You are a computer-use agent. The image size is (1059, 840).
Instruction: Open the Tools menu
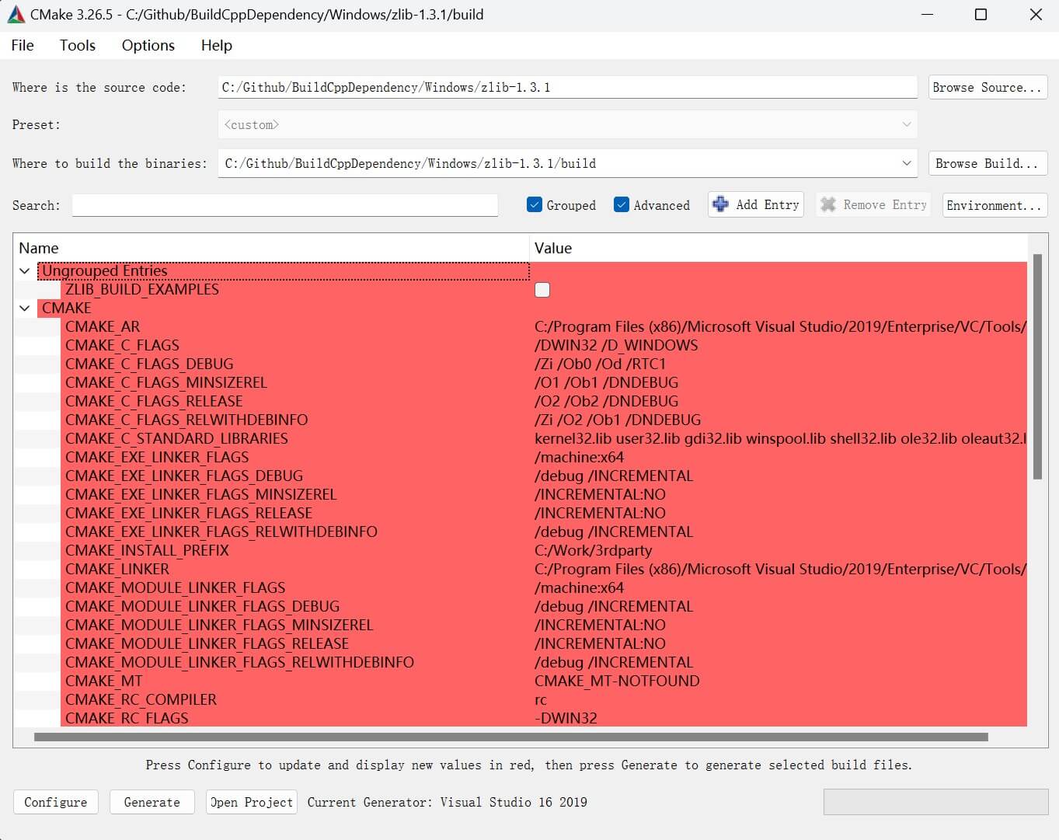click(x=78, y=45)
